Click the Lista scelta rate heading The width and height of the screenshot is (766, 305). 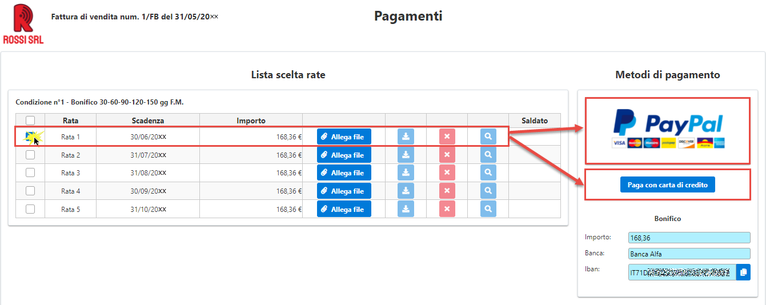click(x=288, y=75)
